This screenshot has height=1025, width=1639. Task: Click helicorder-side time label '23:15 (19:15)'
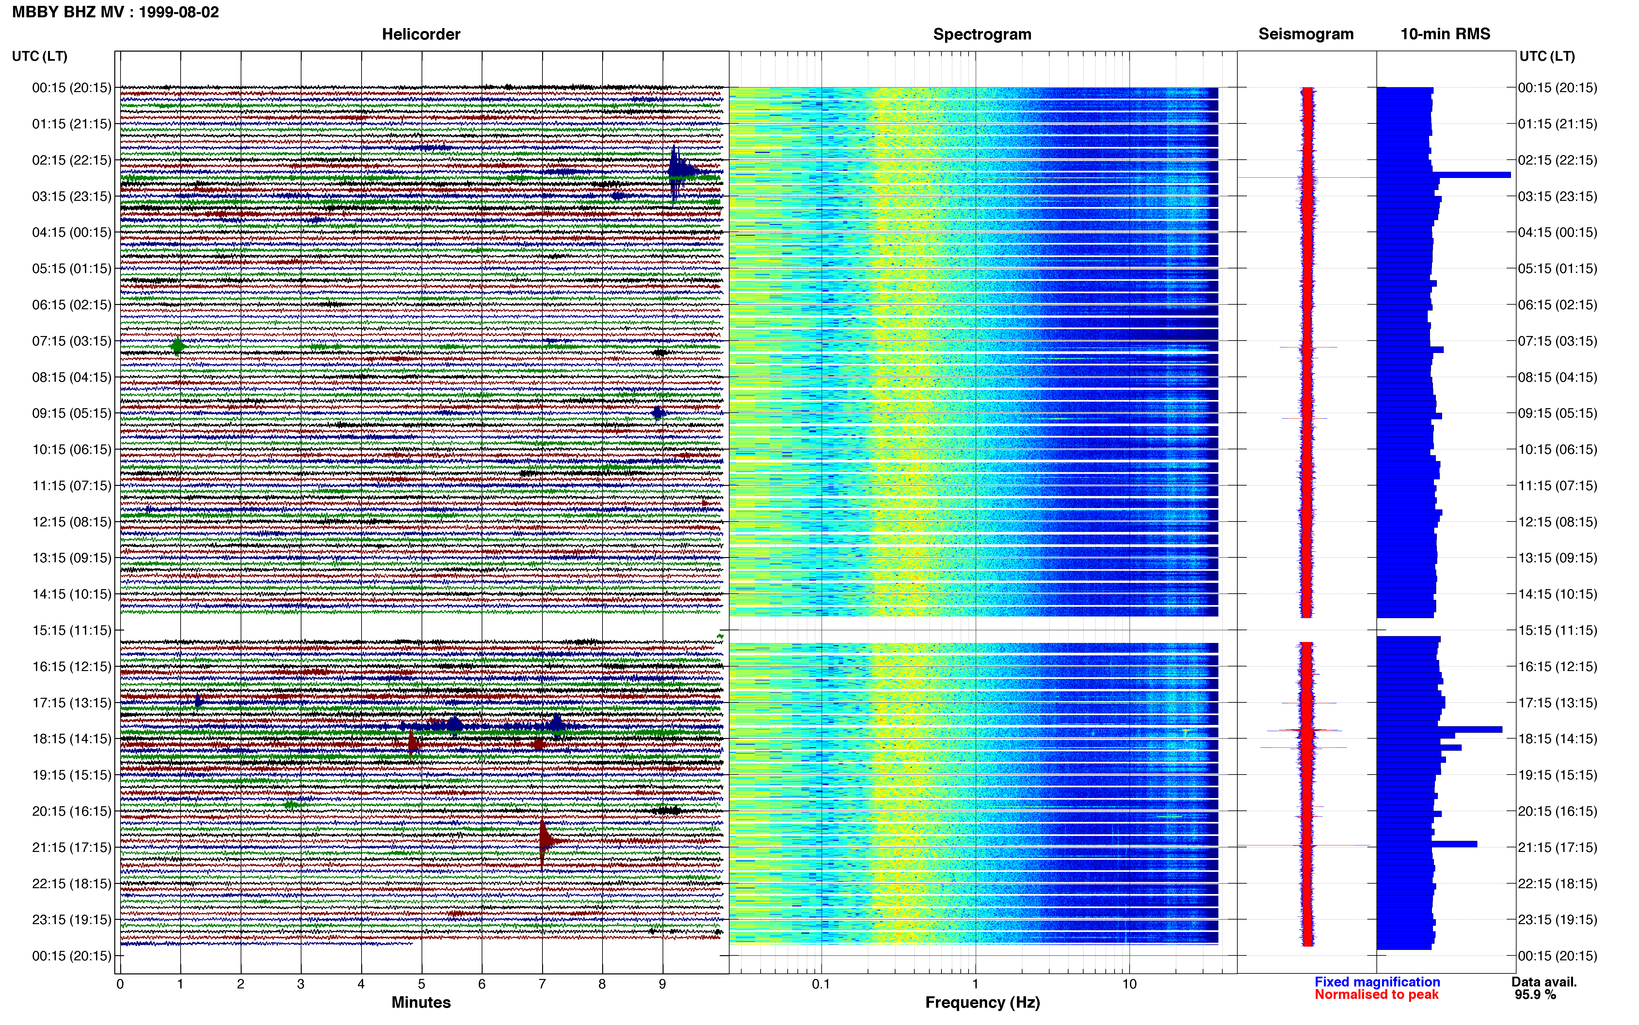(72, 920)
